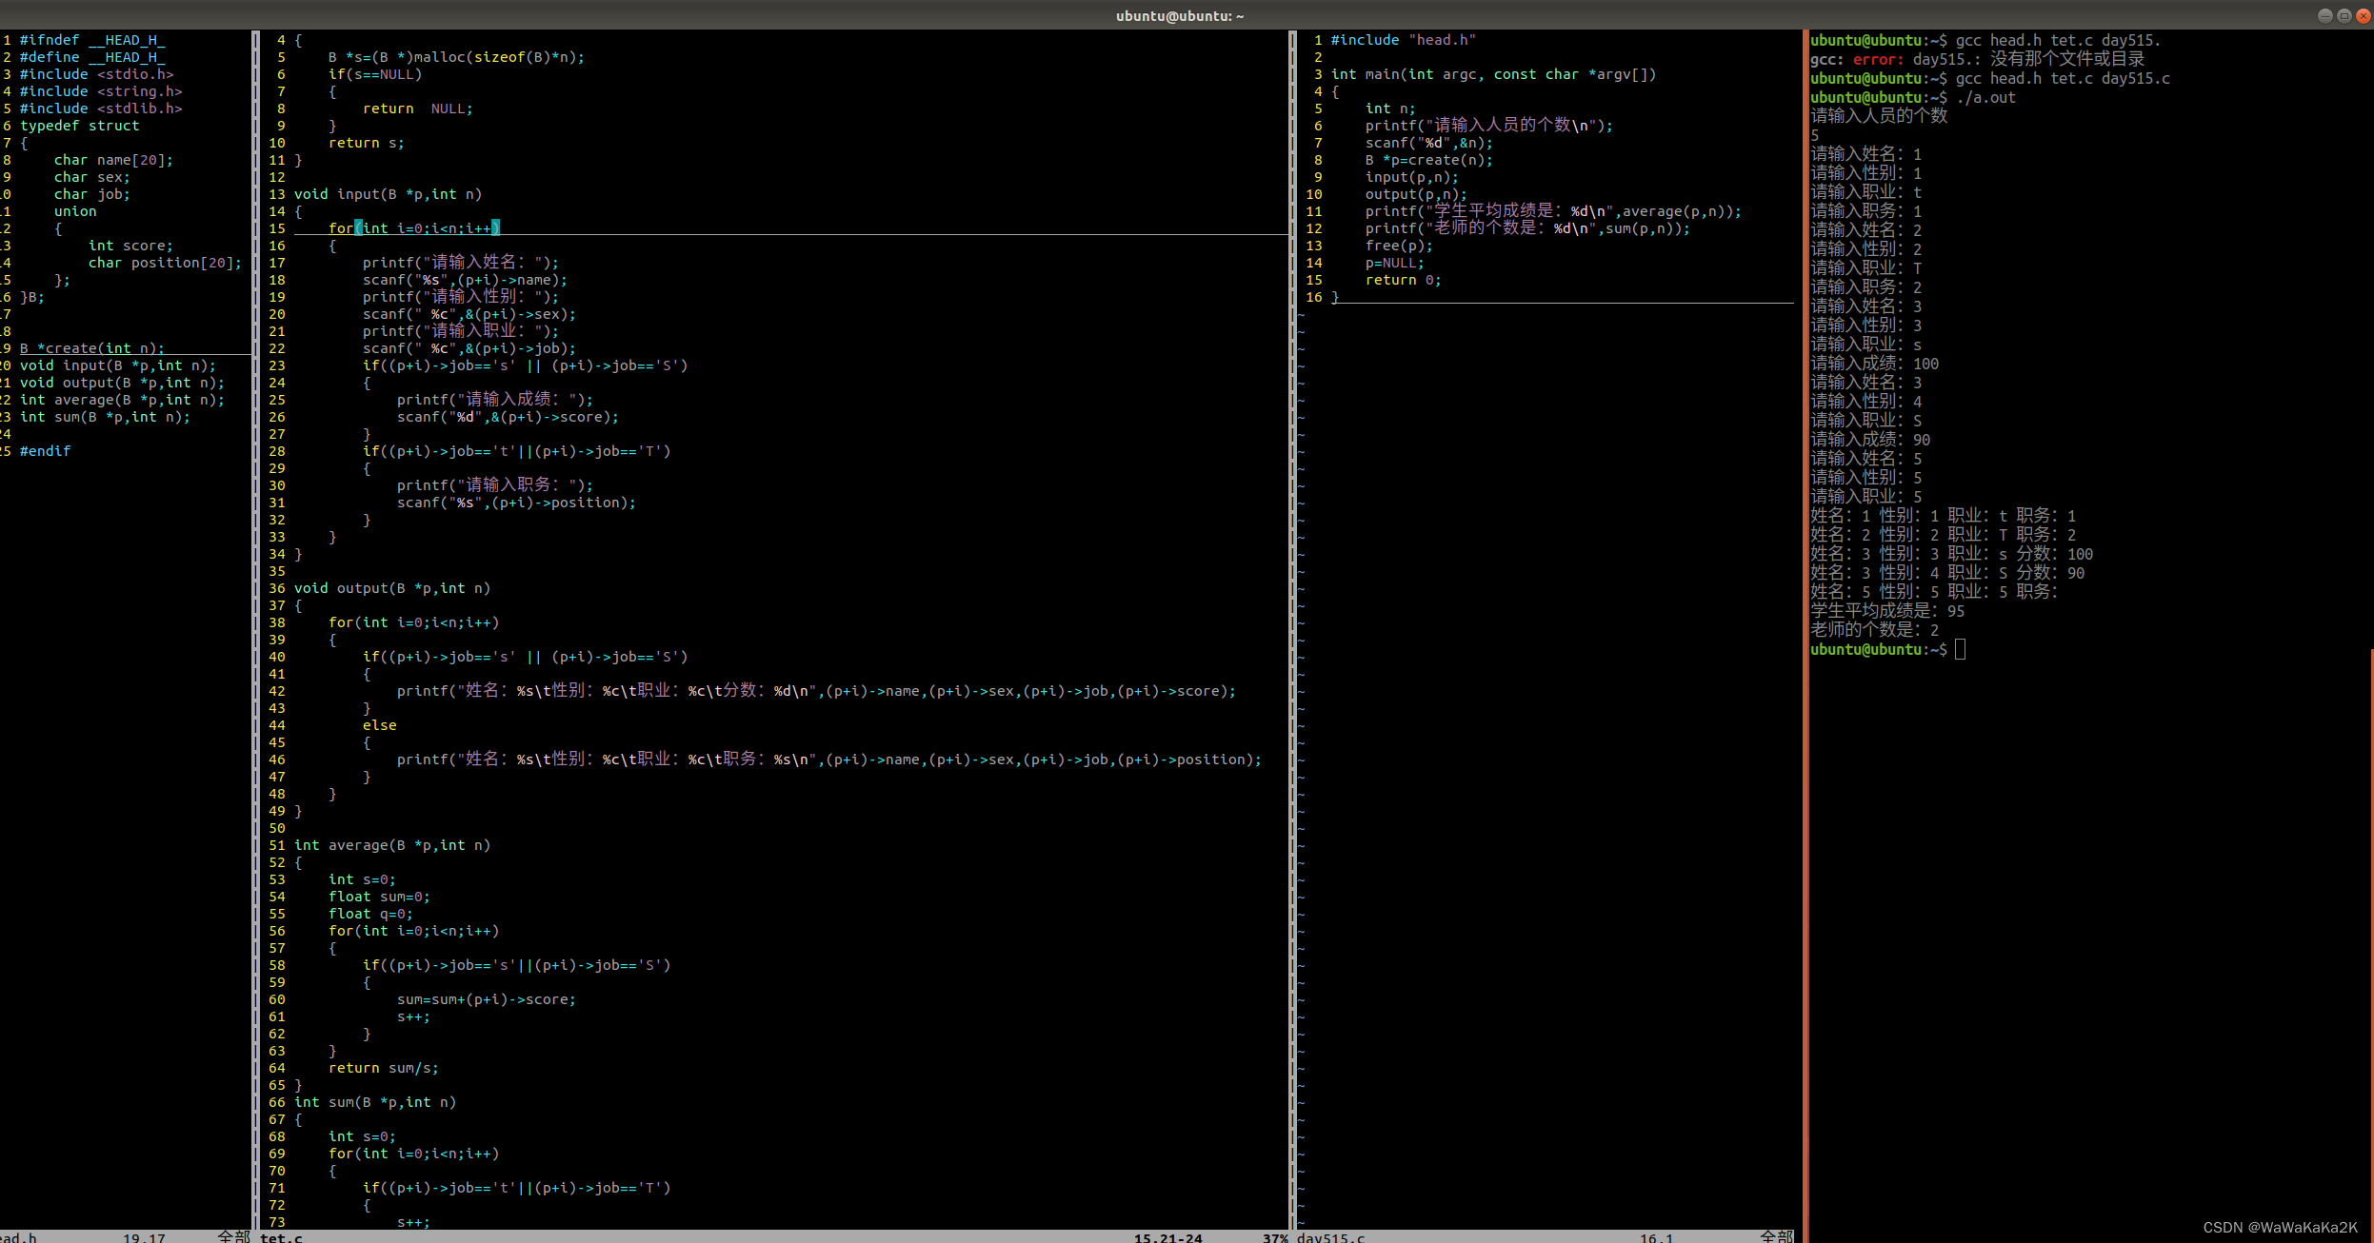
Task: Click the #endif line in head.h
Action: point(45,451)
